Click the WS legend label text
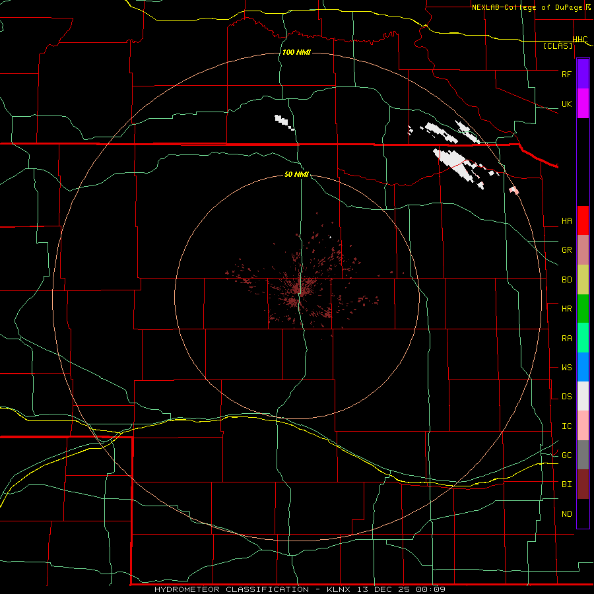Image resolution: width=594 pixels, height=594 pixels. coord(566,368)
